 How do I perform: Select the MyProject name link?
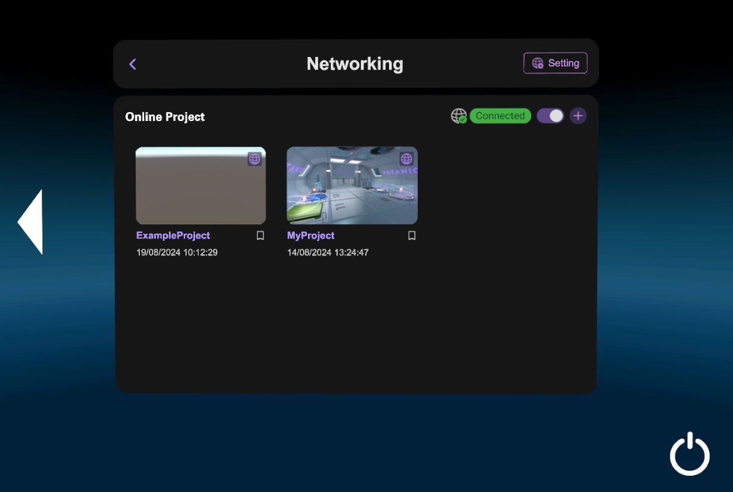310,236
